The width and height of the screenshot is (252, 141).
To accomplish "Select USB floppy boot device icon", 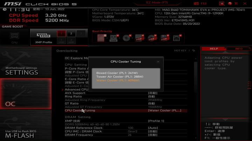I will coord(164,38).
